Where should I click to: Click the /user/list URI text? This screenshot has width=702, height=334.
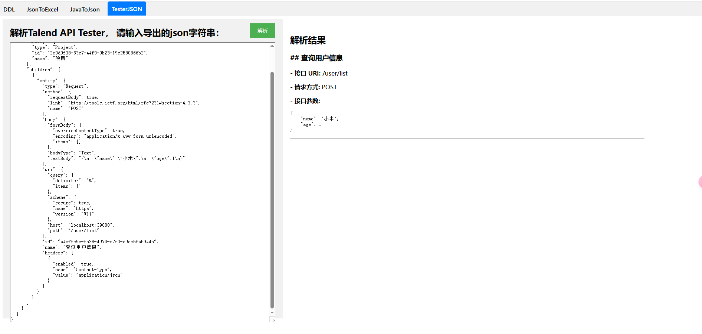335,73
